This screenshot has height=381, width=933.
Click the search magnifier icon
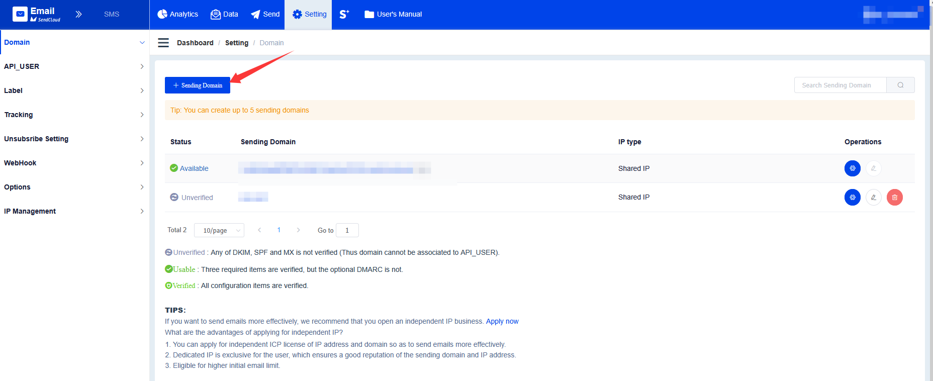(x=900, y=85)
